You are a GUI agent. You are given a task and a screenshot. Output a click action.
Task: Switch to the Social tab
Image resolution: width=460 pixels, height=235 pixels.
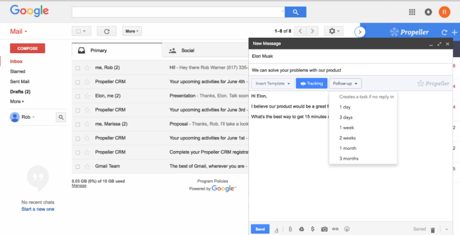(x=205, y=51)
